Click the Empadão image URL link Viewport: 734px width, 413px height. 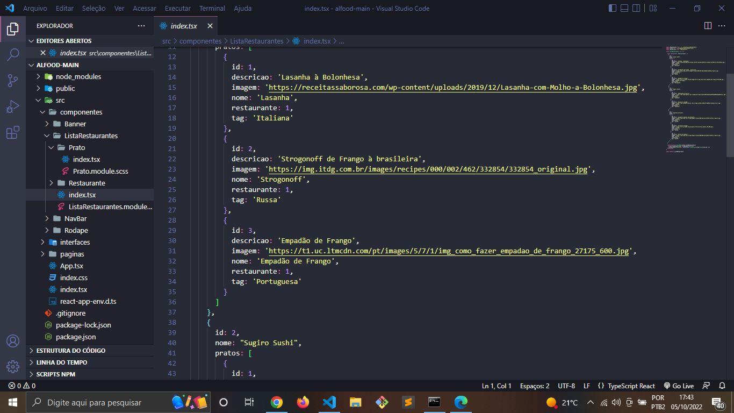tap(449, 251)
